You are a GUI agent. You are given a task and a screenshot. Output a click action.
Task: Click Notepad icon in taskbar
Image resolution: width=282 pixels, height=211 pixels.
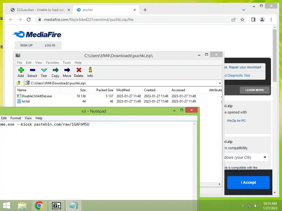coord(73,206)
